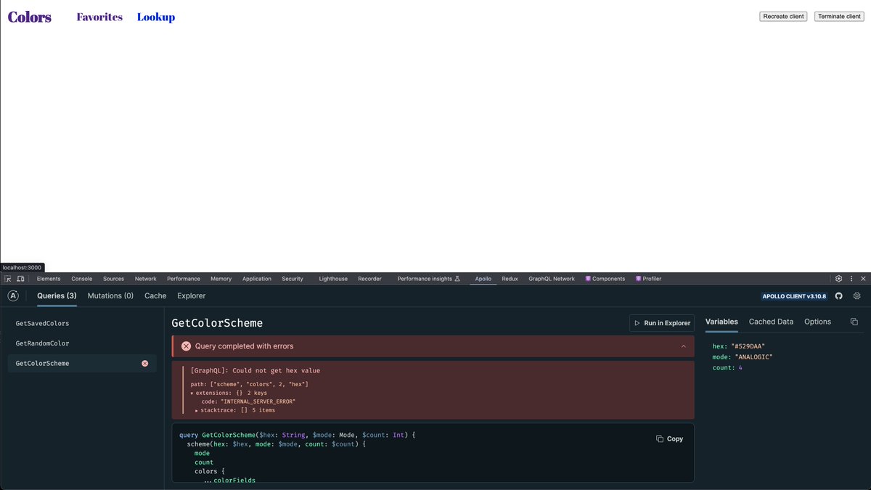The image size is (871, 490).
Task: Open the DevTools more options menu
Action: point(851,279)
